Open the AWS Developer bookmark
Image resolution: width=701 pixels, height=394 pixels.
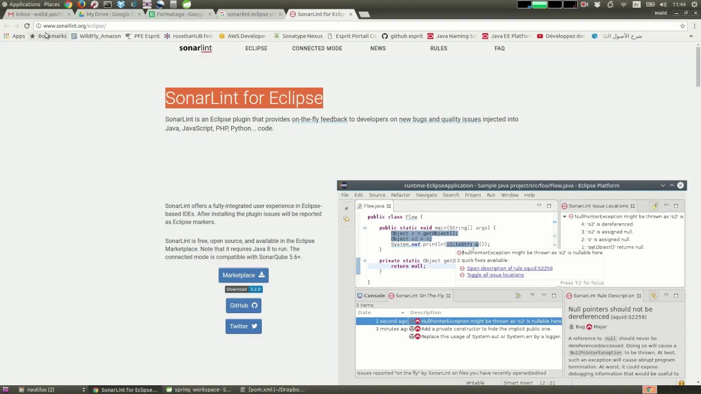tap(242, 36)
